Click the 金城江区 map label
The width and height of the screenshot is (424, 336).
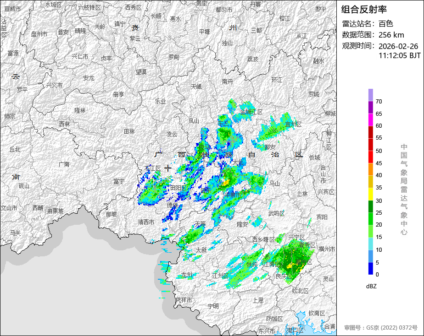pos(251,112)
